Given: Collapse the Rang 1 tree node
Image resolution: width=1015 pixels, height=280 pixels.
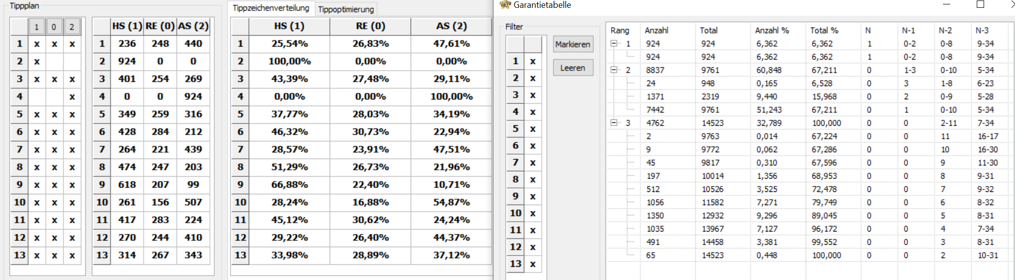Looking at the screenshot, I should coord(614,43).
